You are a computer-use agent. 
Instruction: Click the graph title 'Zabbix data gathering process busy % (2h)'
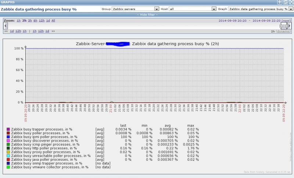[175, 44]
